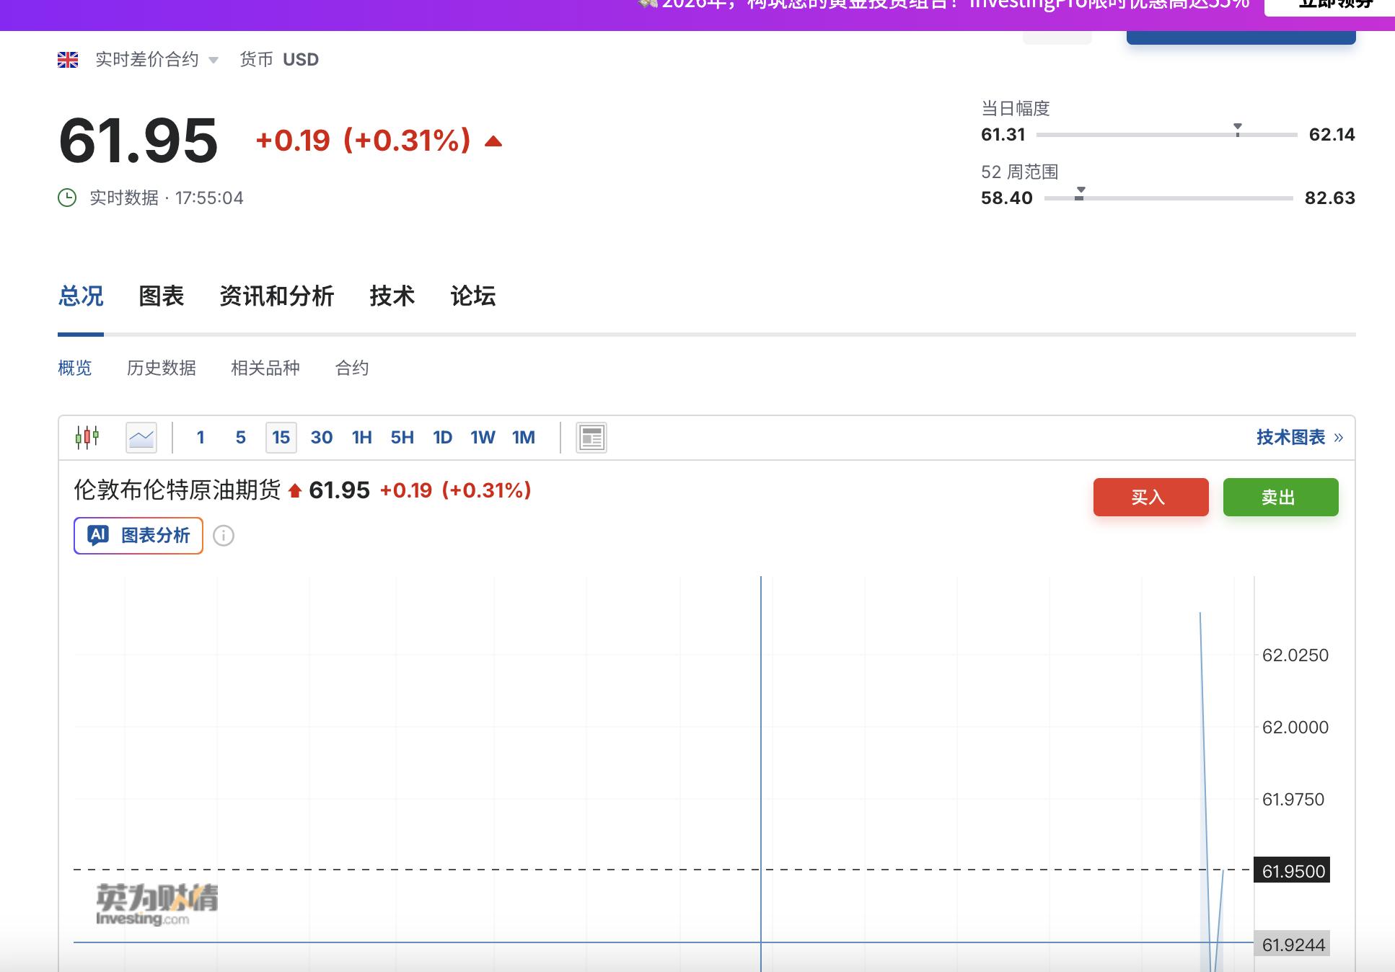Toggle the news overlay icon on chart
Screen dimensions: 1395x972
point(591,437)
